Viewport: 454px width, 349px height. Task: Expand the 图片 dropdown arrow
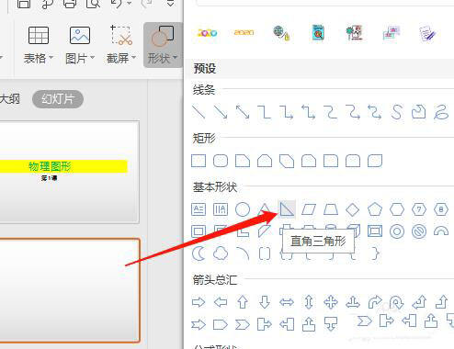92,57
